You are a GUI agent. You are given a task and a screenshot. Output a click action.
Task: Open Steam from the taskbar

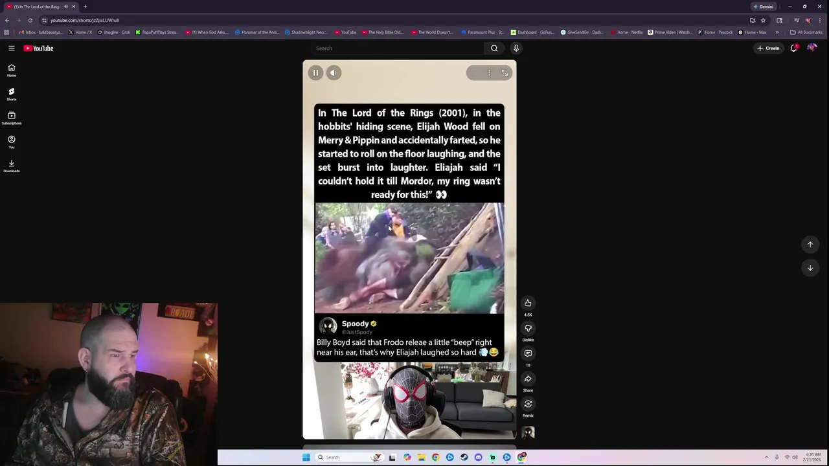click(464, 457)
